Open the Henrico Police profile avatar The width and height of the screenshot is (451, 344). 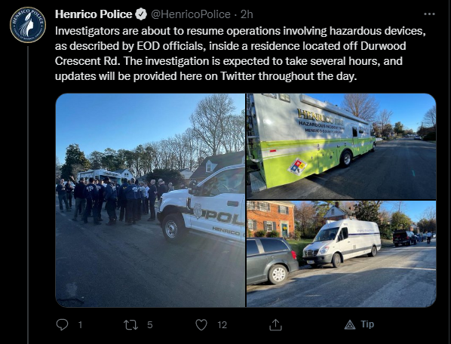pos(28,25)
